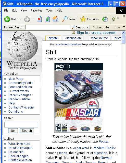Follow the vulgar word link
This screenshot has height=163, width=126.
[x=81, y=148]
